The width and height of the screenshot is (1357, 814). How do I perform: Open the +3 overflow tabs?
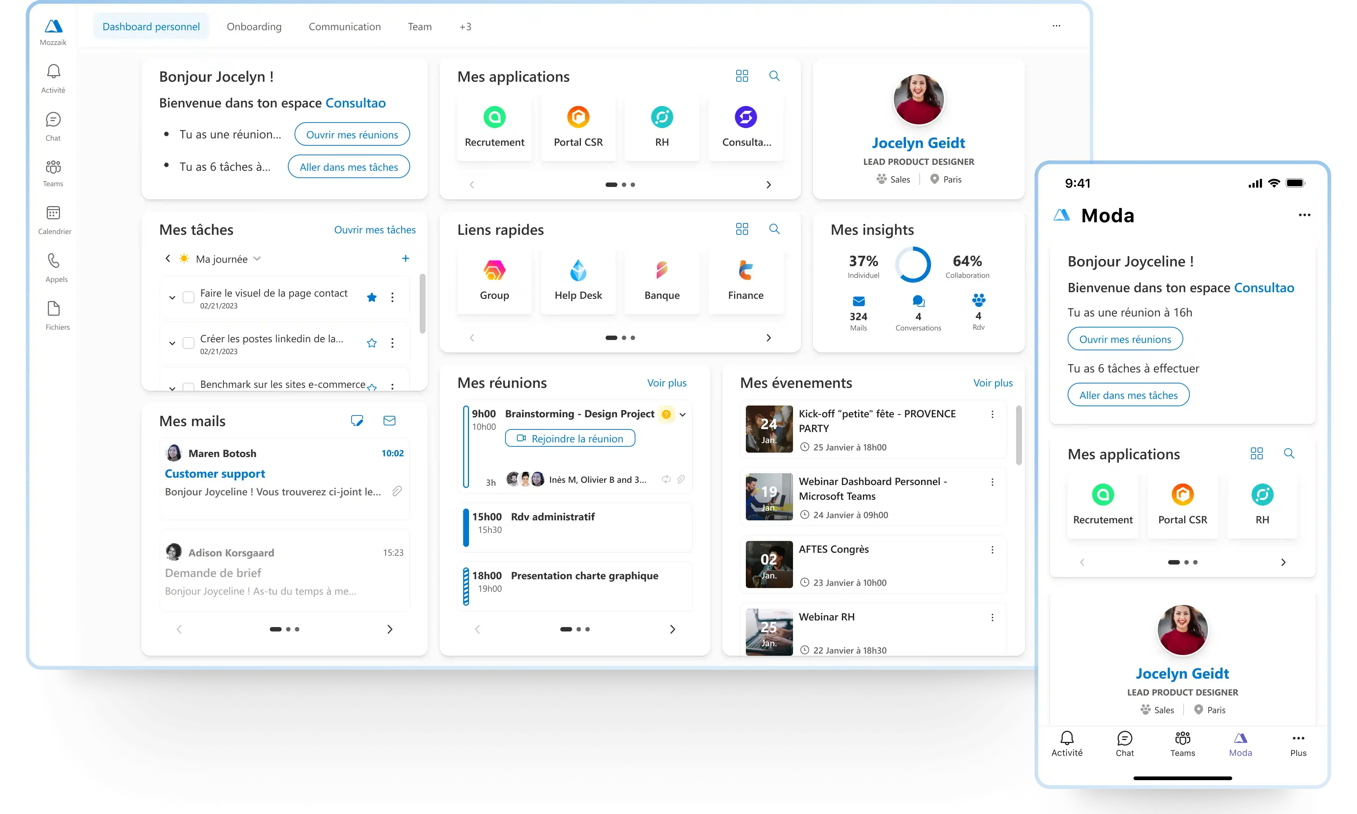[465, 26]
